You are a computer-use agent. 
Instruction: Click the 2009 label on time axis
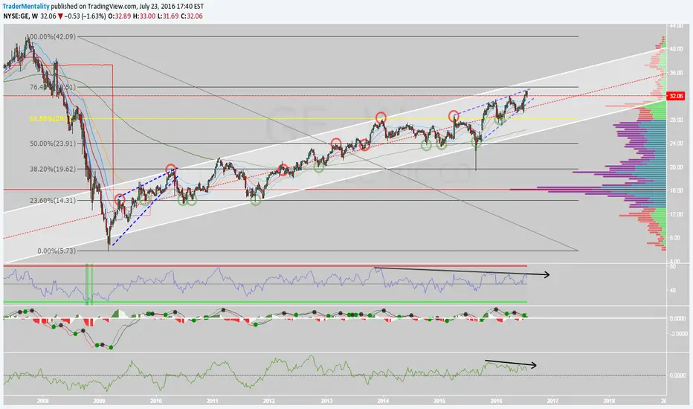[100, 401]
